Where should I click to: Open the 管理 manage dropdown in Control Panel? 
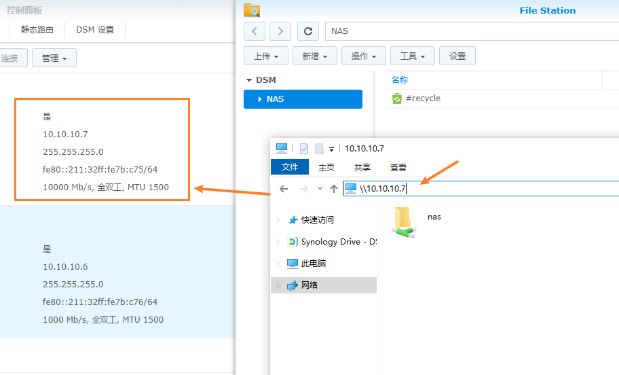[x=54, y=58]
